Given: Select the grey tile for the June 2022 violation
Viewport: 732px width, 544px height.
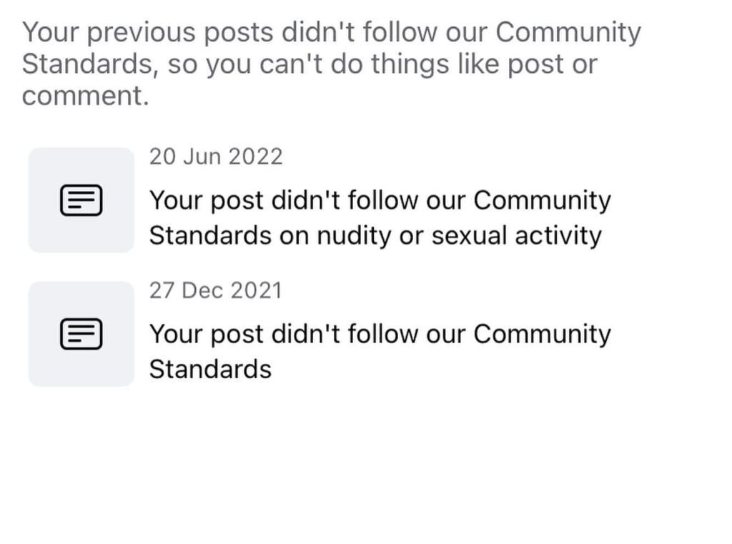Looking at the screenshot, I should (x=81, y=200).
